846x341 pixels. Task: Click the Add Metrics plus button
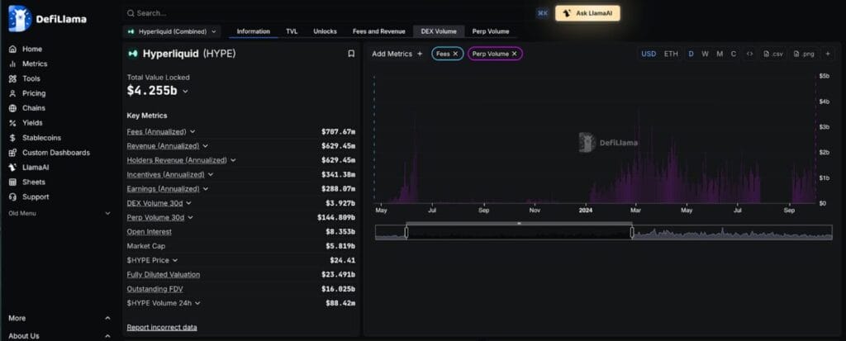tap(420, 54)
